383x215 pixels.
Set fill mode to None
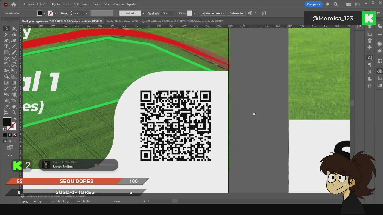pos(15,135)
